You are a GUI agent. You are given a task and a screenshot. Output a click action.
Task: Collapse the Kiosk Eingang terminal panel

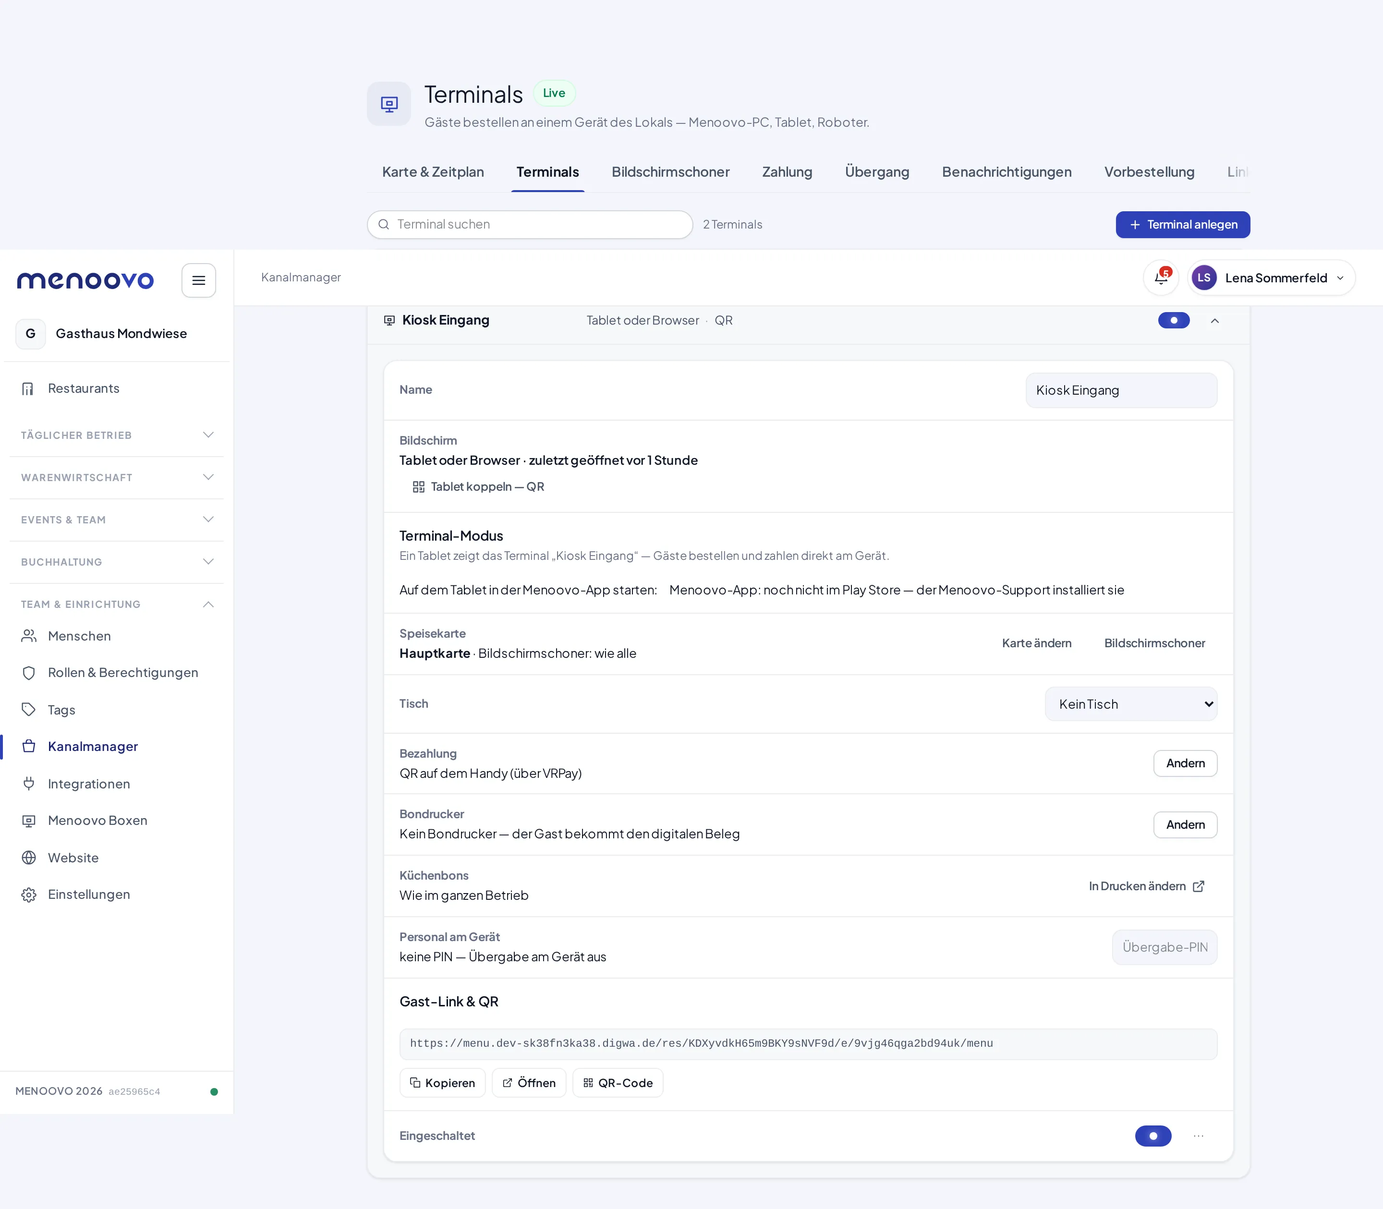[1214, 321]
